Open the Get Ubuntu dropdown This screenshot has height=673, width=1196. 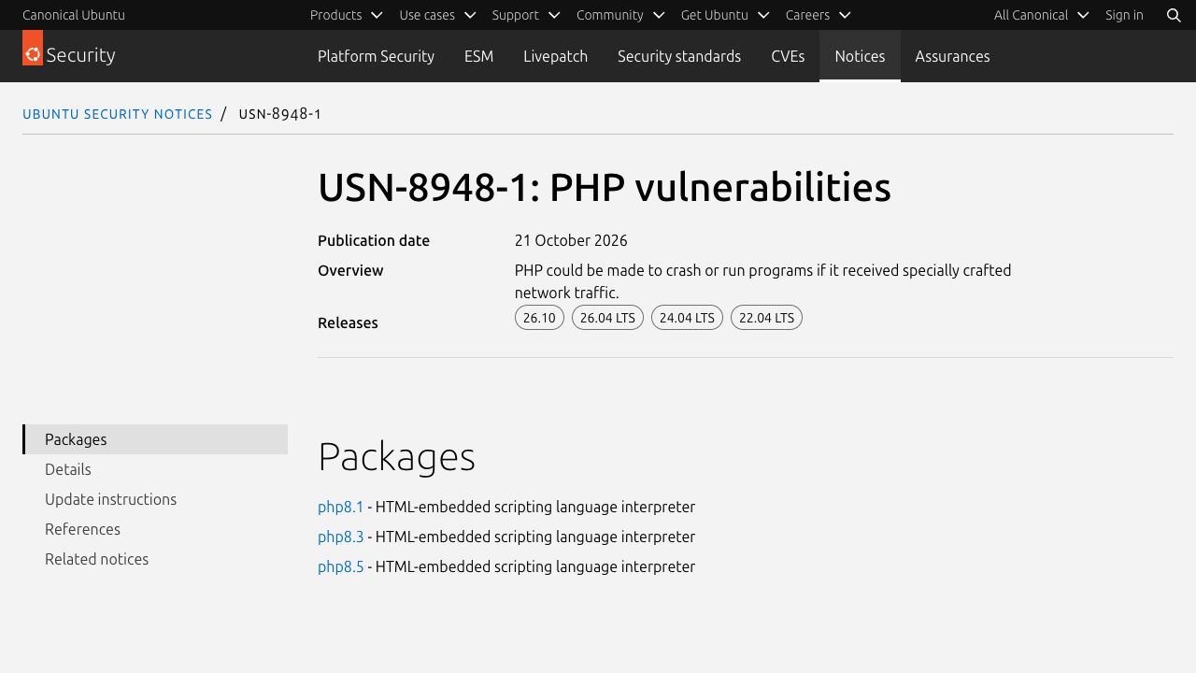click(725, 15)
